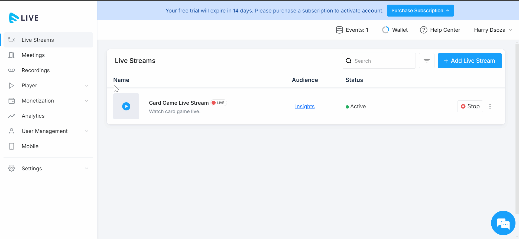Go to Meetings in the sidebar
The image size is (519, 239).
point(33,55)
